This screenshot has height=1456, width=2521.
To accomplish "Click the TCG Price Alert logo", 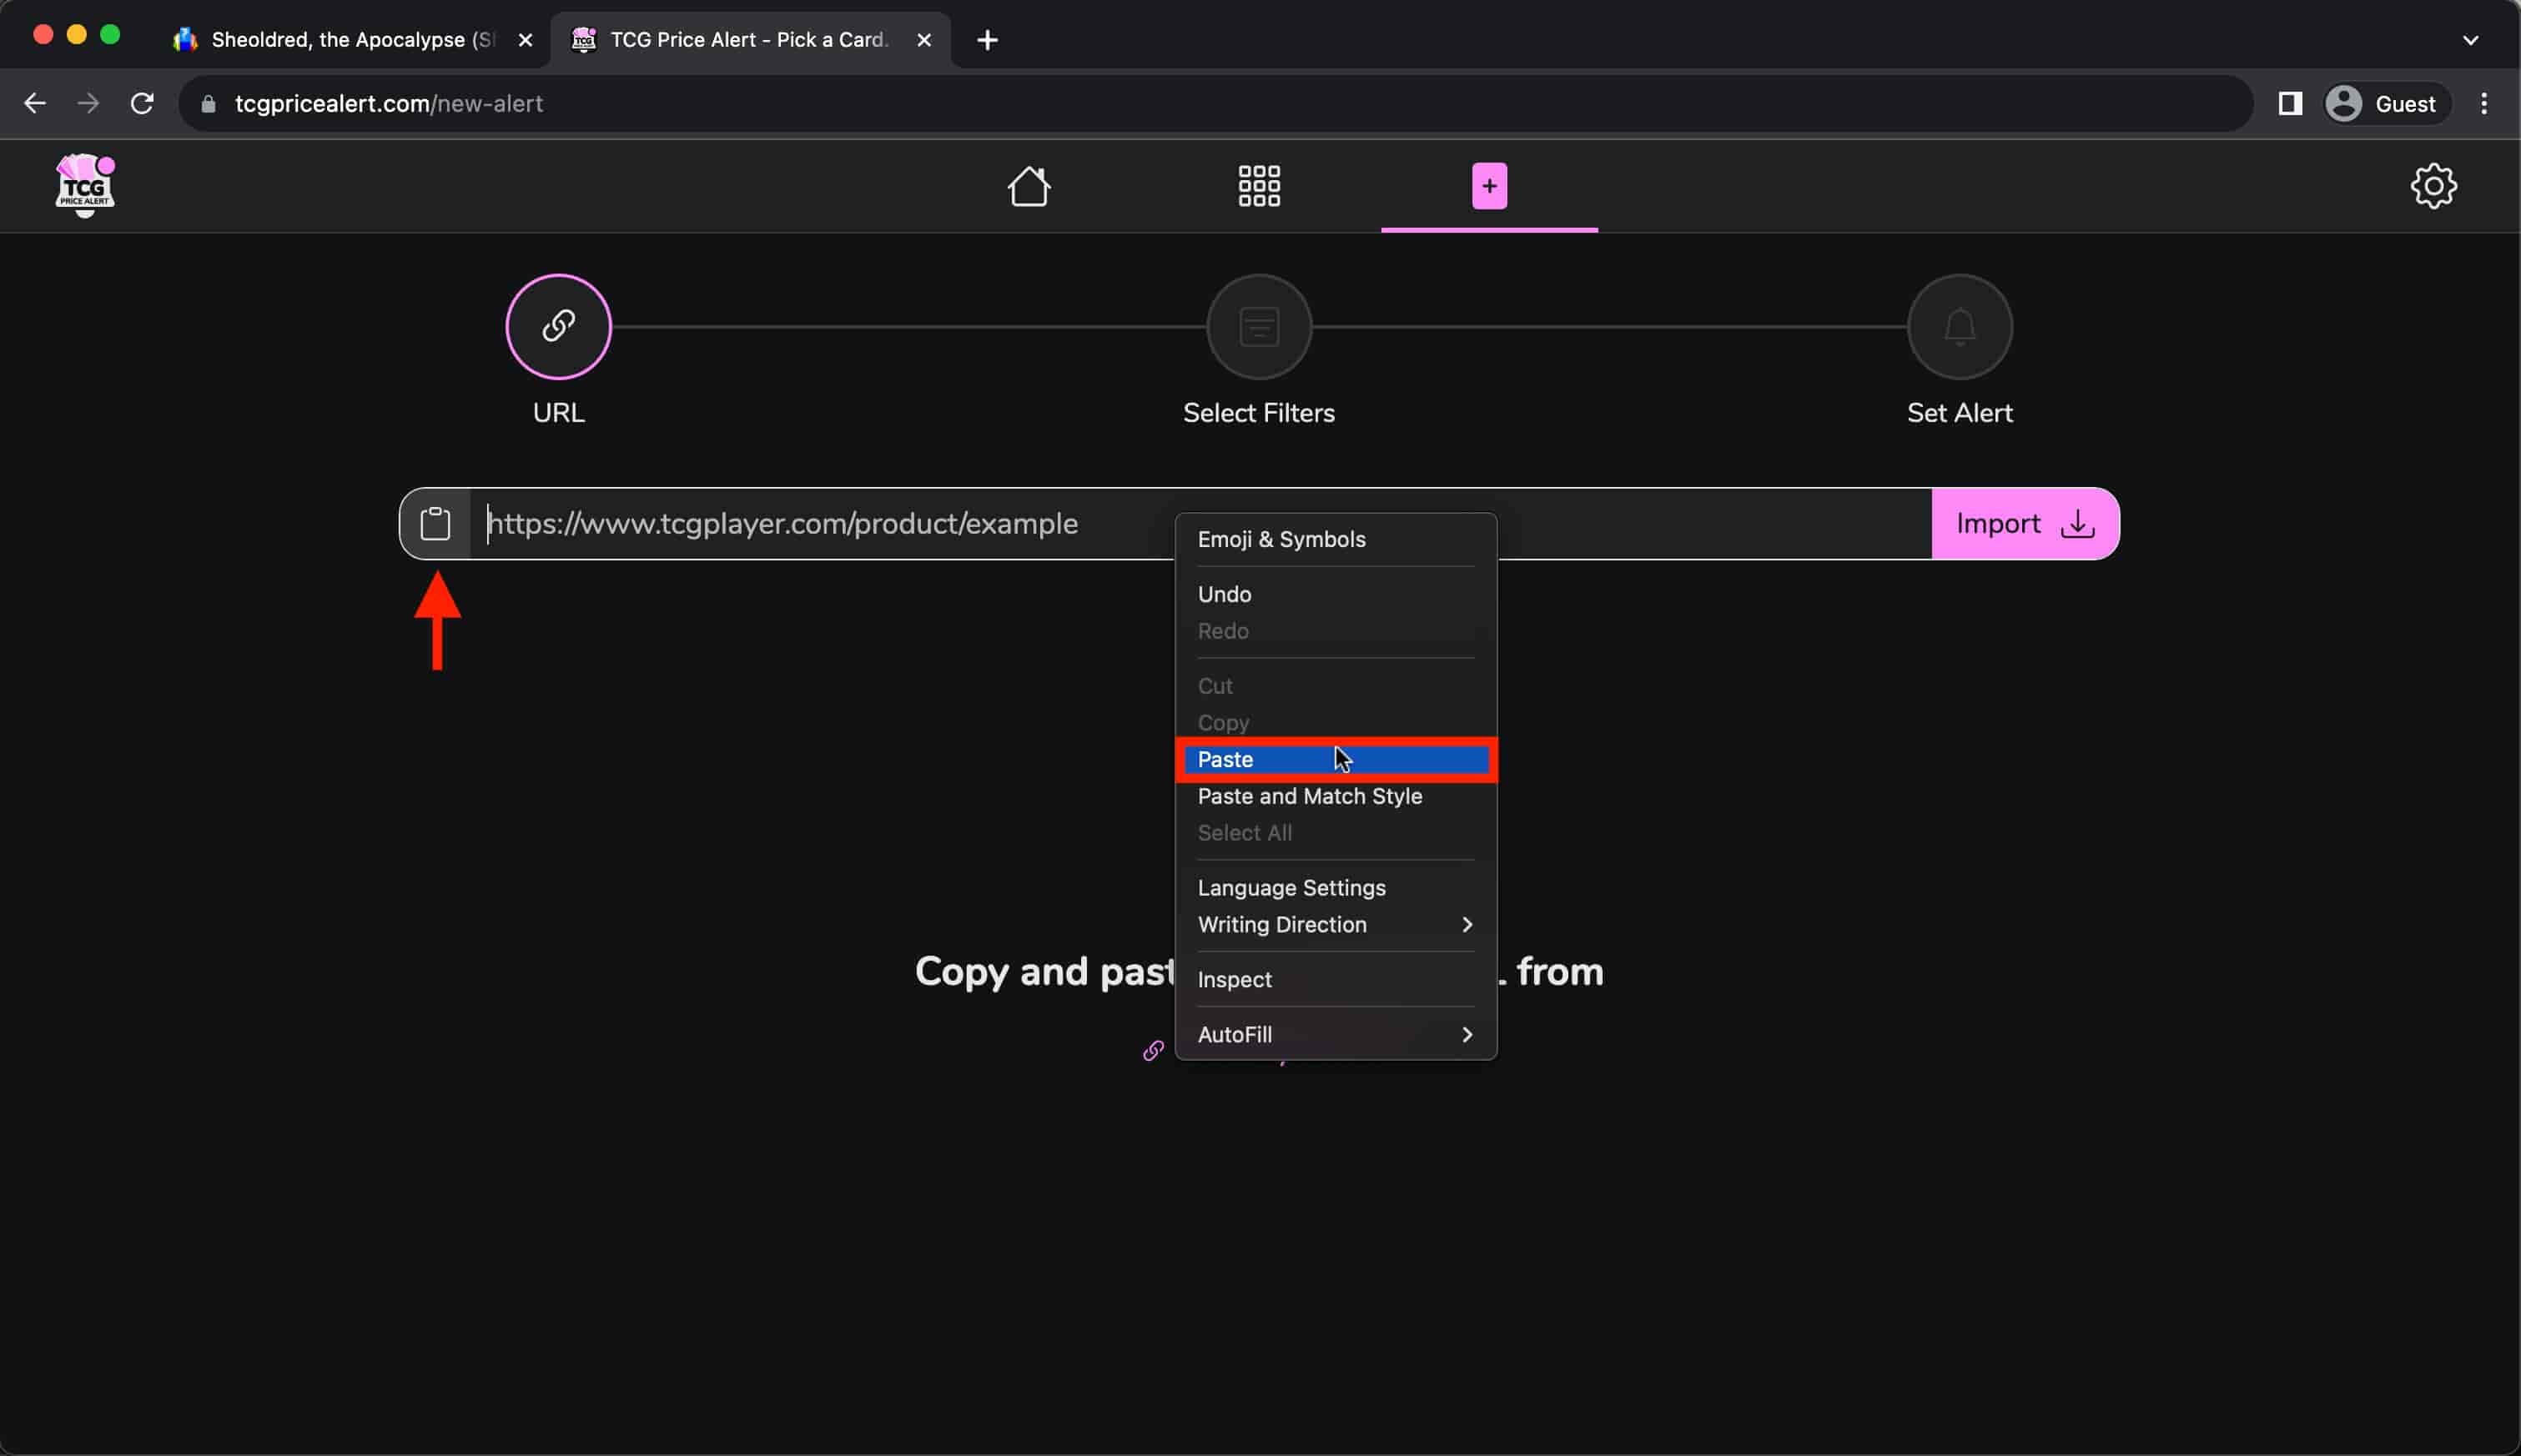I will click(85, 185).
